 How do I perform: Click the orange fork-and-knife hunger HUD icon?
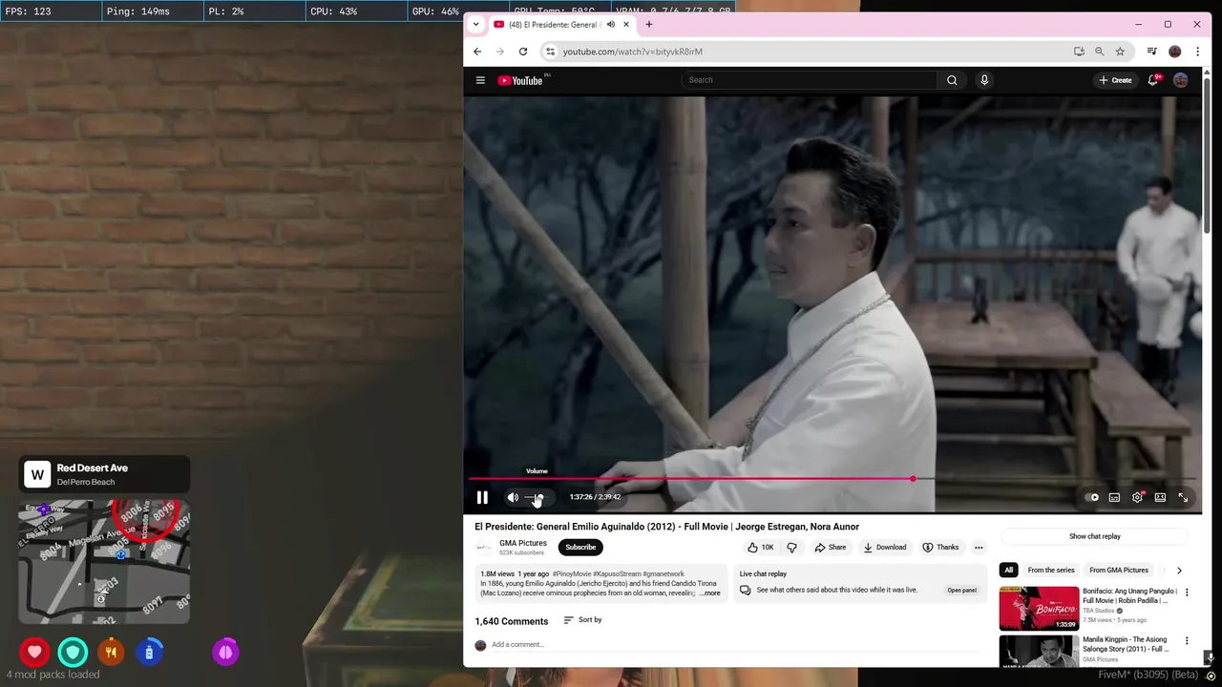[111, 653]
